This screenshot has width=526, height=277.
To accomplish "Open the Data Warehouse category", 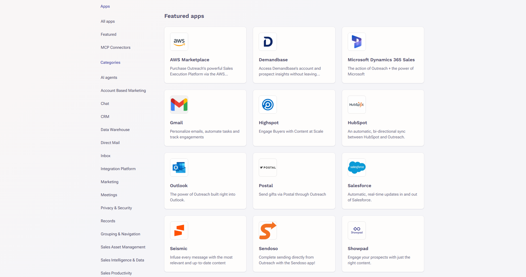I will click(115, 130).
